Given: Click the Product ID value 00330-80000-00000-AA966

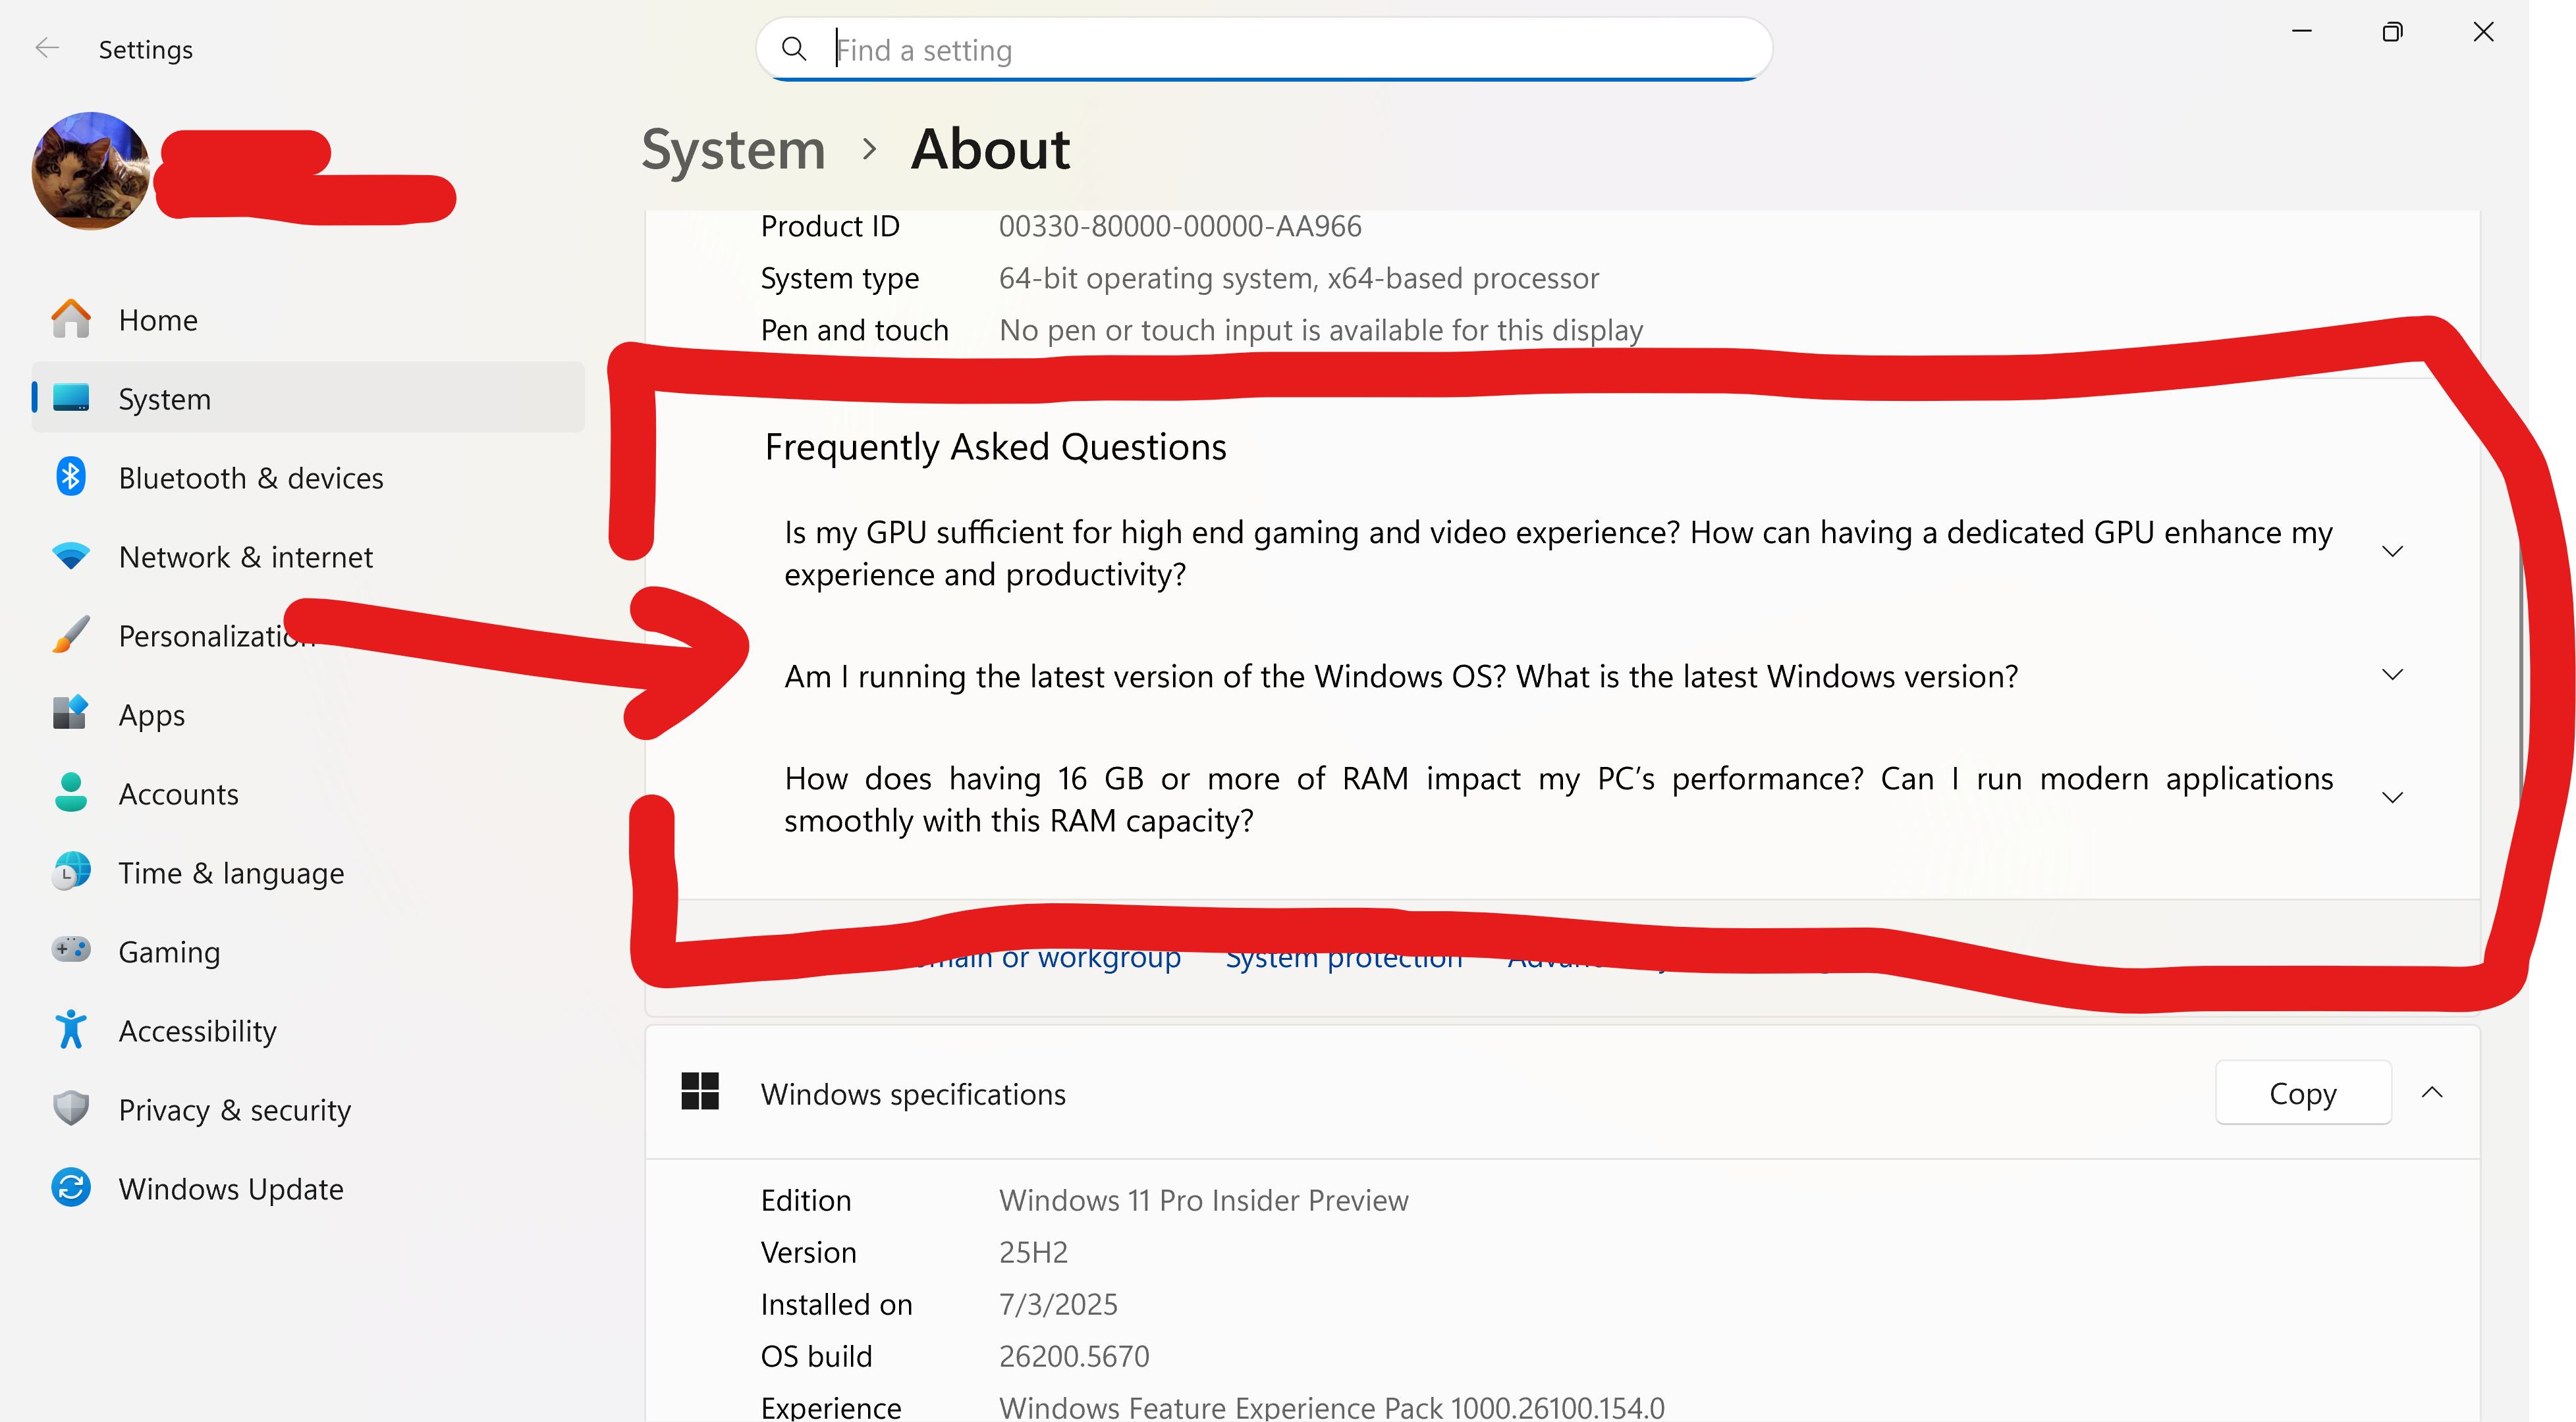Looking at the screenshot, I should 1180,227.
